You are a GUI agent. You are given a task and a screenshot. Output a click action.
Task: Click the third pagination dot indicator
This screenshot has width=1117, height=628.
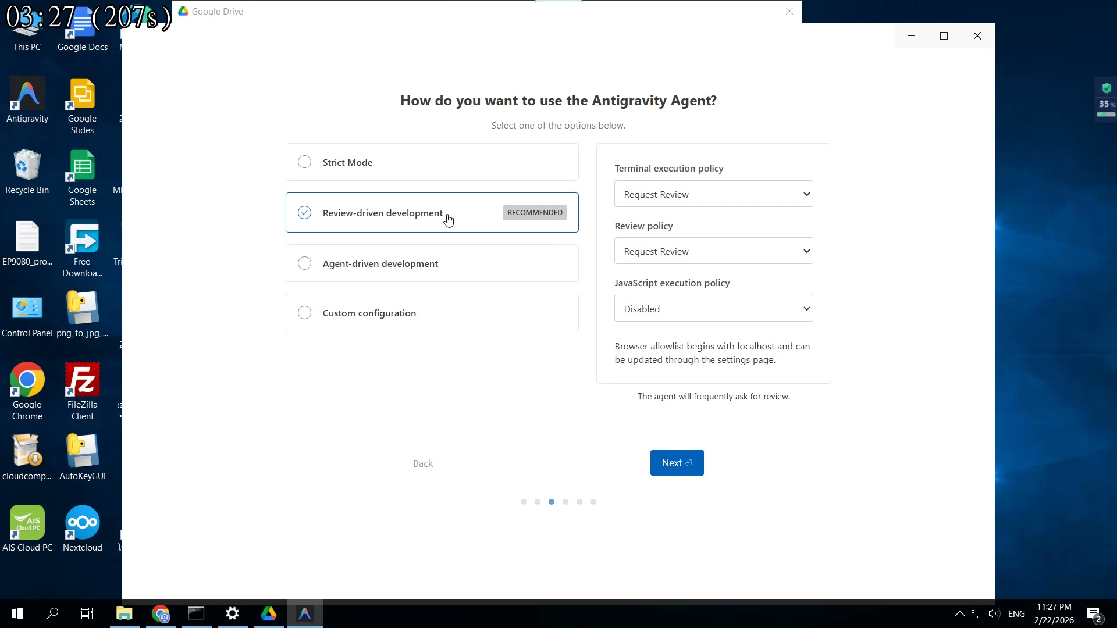pyautogui.click(x=552, y=501)
